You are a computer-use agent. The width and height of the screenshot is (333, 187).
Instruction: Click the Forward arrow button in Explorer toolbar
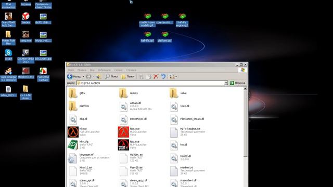(x=88, y=76)
